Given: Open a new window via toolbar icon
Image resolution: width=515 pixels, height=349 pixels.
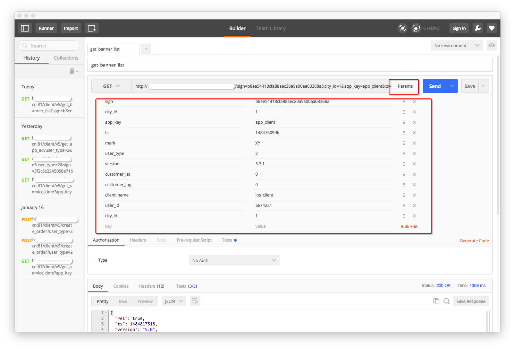Looking at the screenshot, I should point(92,28).
